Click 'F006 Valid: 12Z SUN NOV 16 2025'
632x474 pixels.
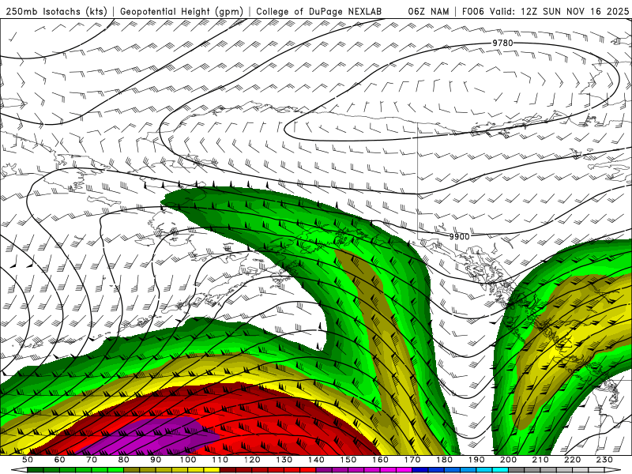[x=545, y=11]
